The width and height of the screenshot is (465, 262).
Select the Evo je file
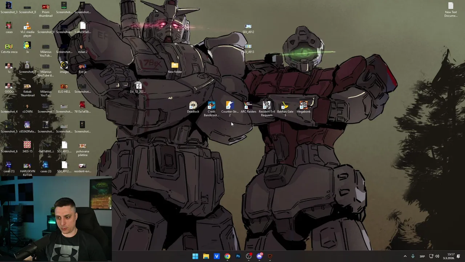click(x=82, y=68)
